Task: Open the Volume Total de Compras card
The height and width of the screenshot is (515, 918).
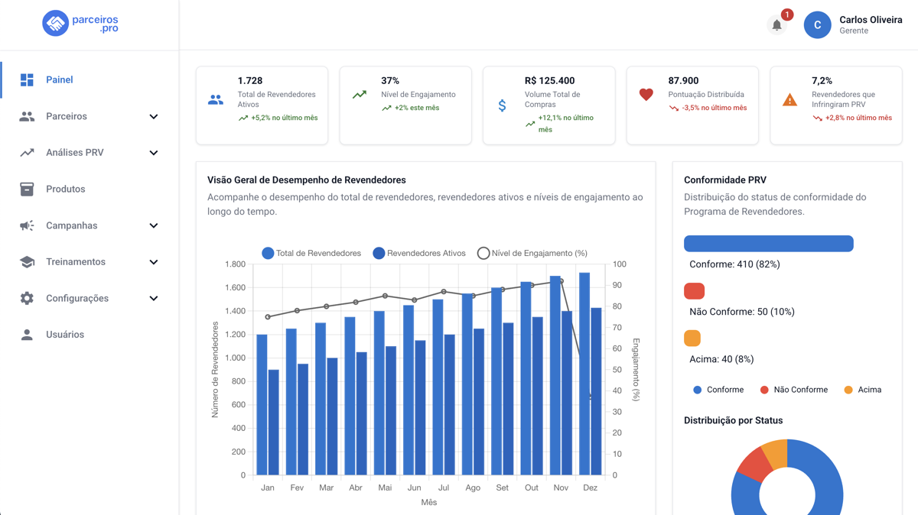Action: (x=549, y=105)
